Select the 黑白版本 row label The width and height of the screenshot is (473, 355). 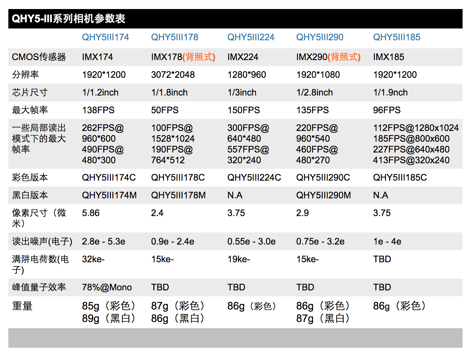pos(30,195)
